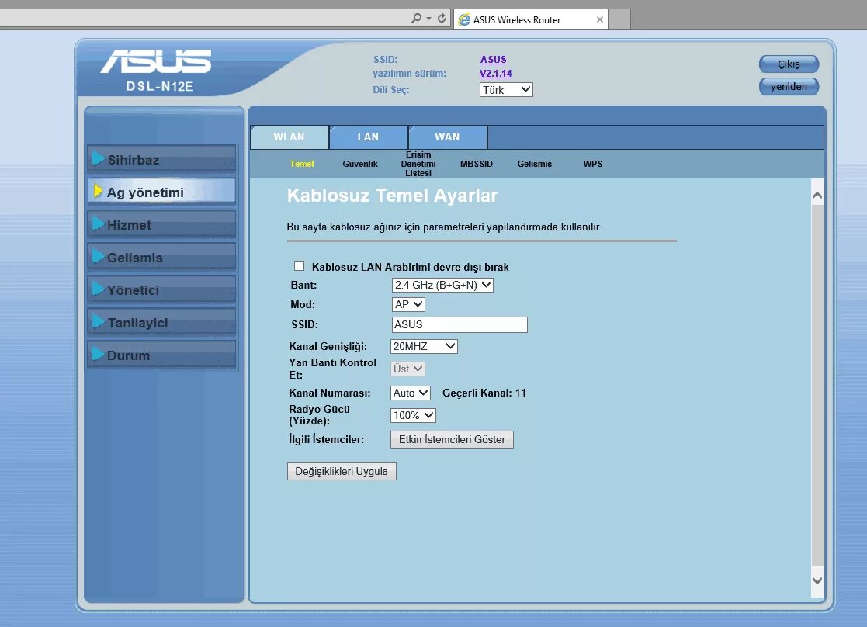Click the scrollbar down arrow
This screenshot has width=867, height=627.
tap(817, 580)
